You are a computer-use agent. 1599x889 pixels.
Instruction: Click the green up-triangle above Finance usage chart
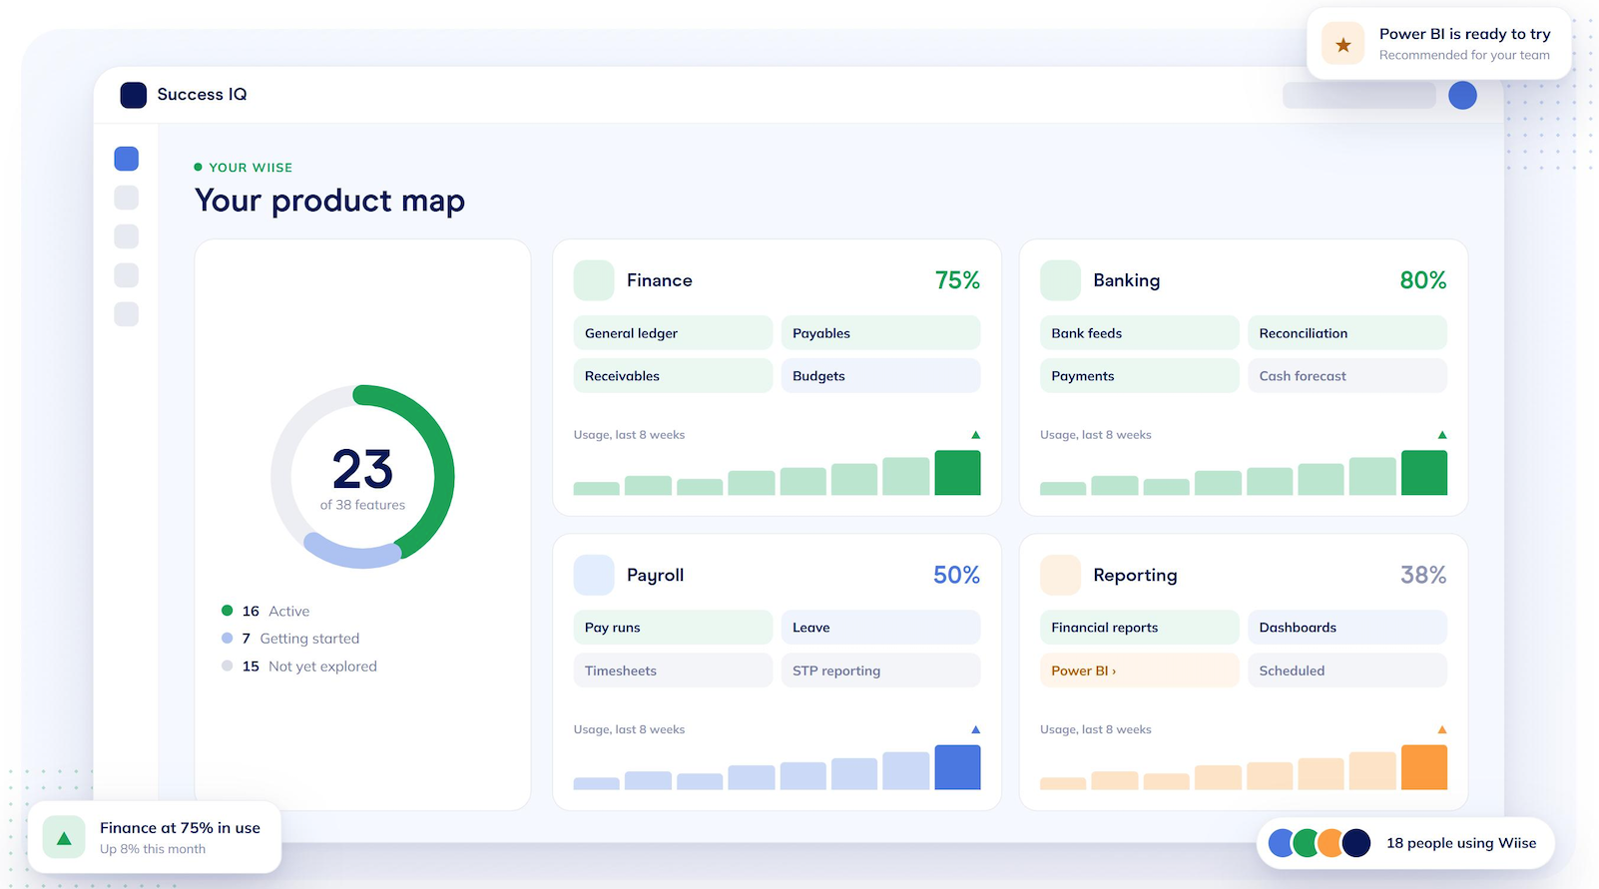(976, 435)
